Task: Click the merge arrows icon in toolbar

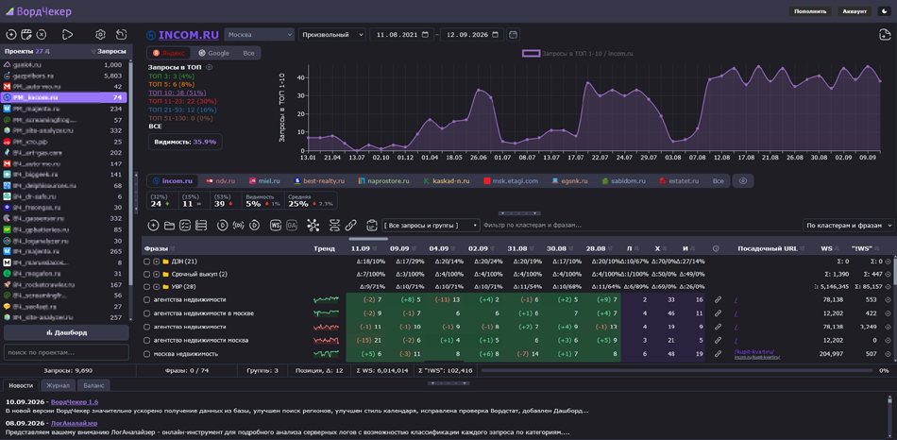Action: click(334, 226)
